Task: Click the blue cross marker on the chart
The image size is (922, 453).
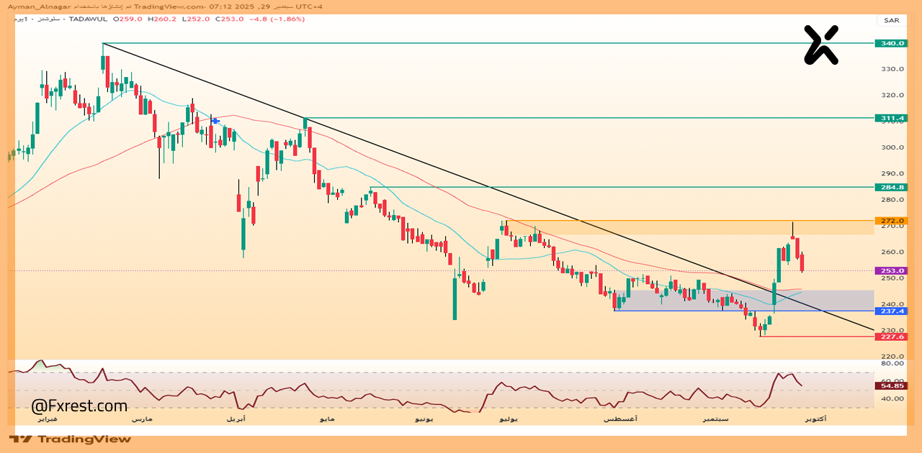Action: pyautogui.click(x=215, y=121)
